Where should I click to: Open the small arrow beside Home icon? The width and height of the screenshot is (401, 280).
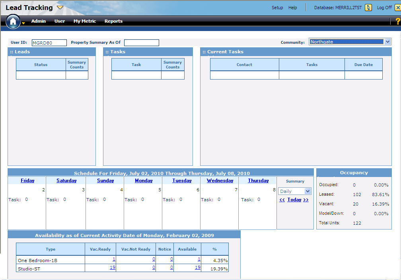(23, 23)
